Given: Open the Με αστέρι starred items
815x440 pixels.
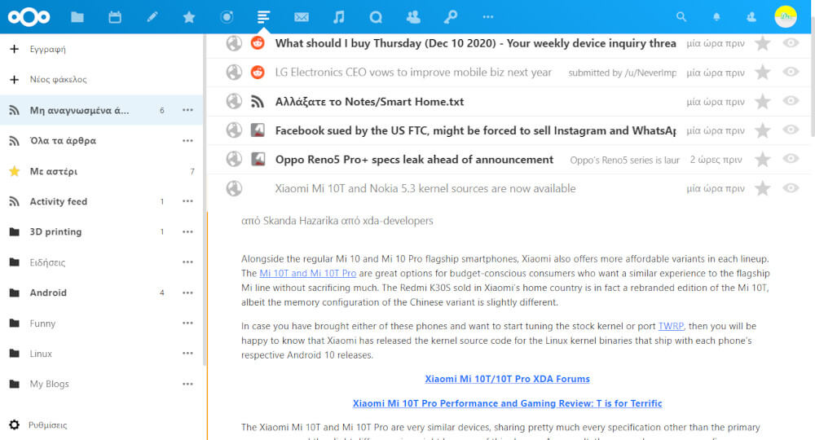Looking at the screenshot, I should click(x=54, y=171).
